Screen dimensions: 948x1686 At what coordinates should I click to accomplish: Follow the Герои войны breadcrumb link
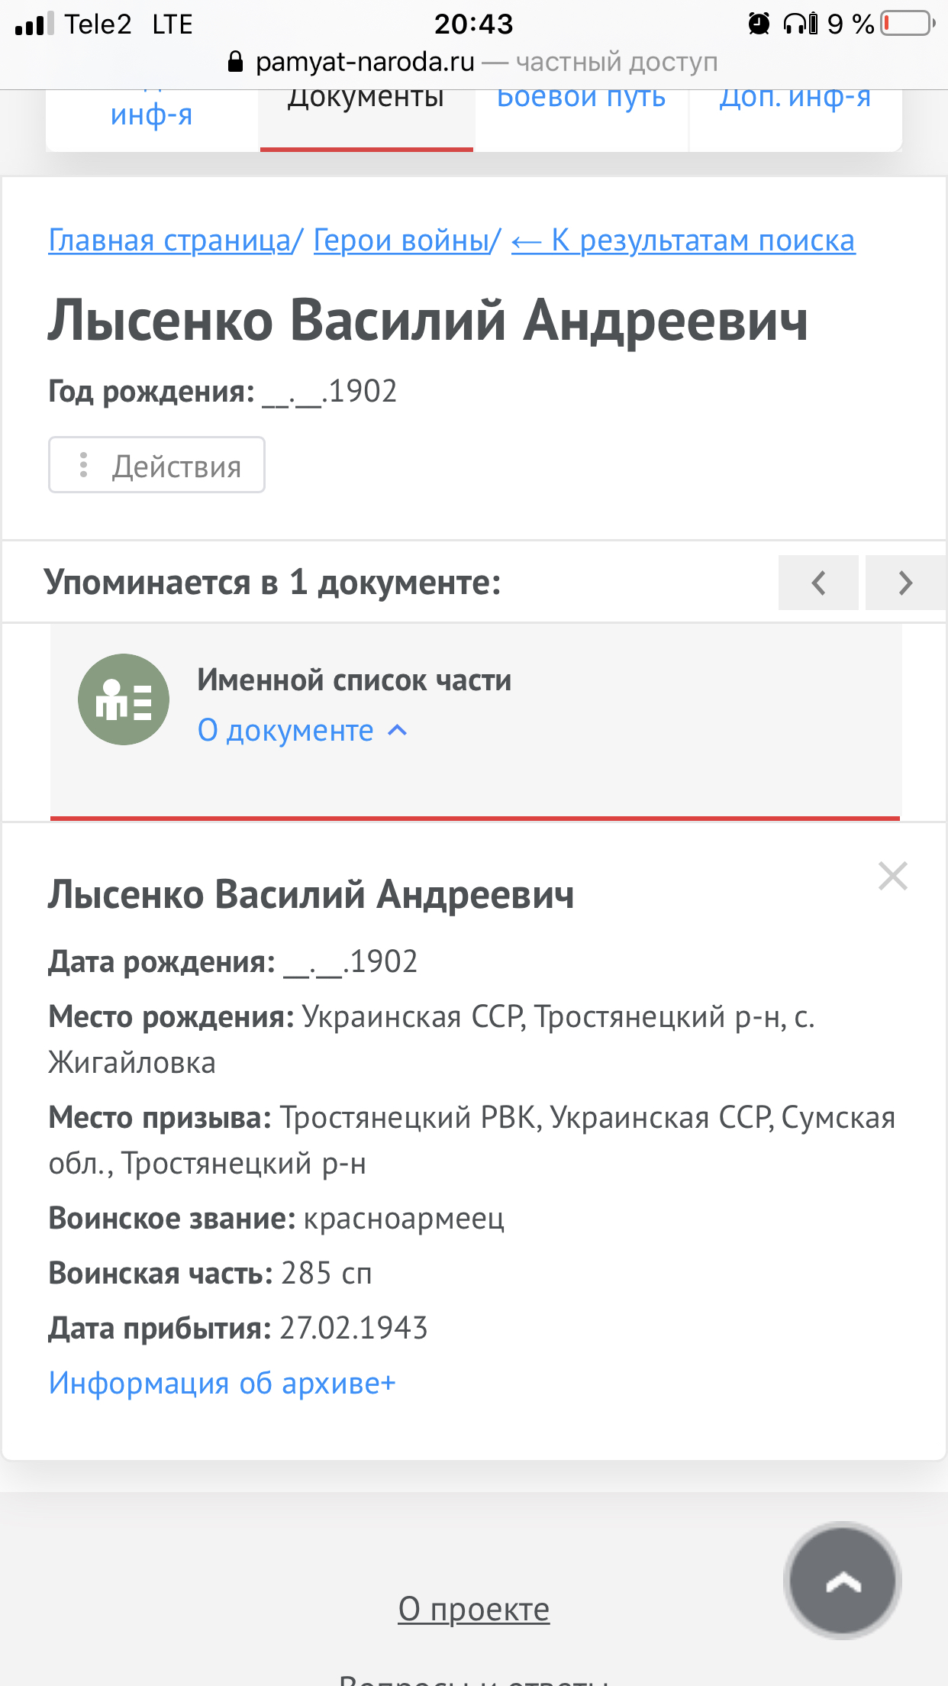pyautogui.click(x=401, y=241)
